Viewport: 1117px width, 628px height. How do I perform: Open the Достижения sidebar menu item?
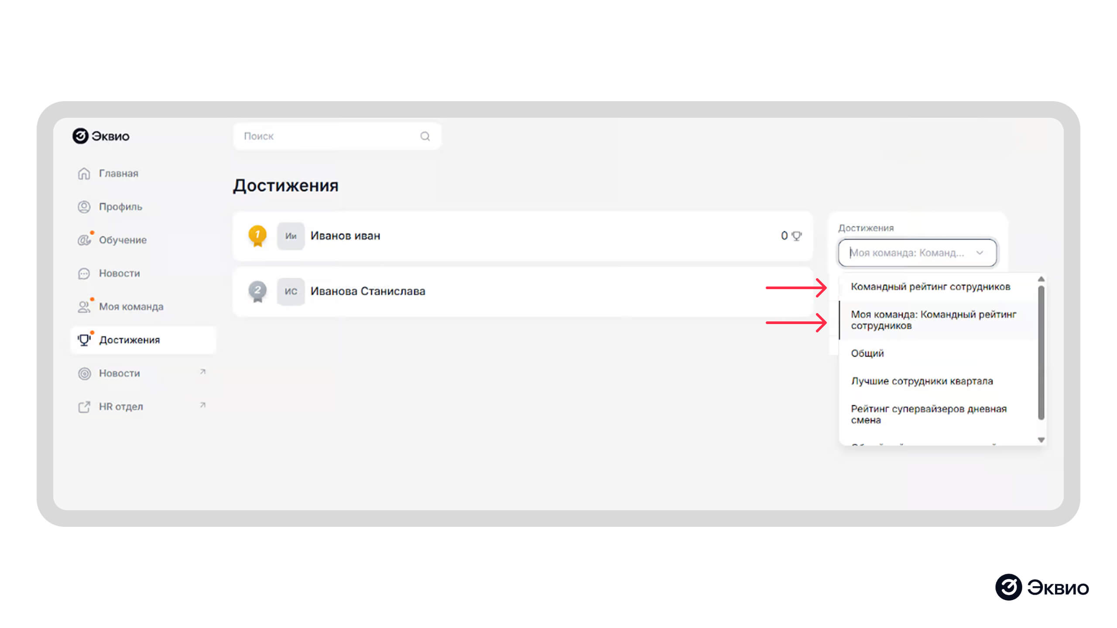(129, 340)
